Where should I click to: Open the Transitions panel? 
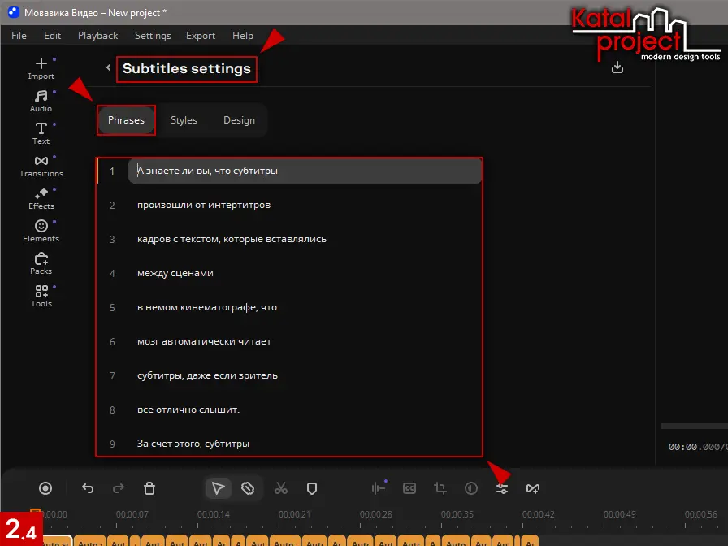tap(41, 166)
